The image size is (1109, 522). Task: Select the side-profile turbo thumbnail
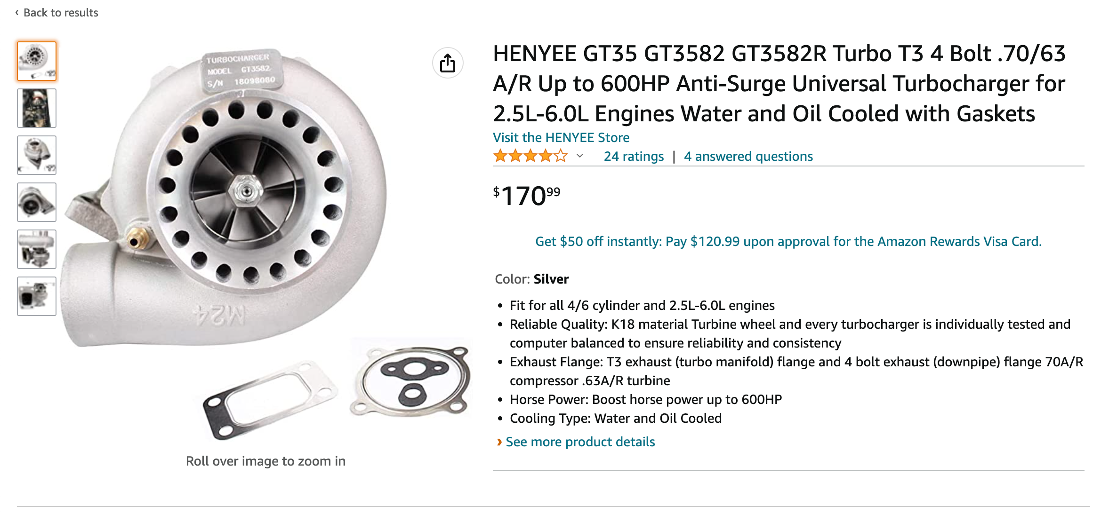click(37, 249)
